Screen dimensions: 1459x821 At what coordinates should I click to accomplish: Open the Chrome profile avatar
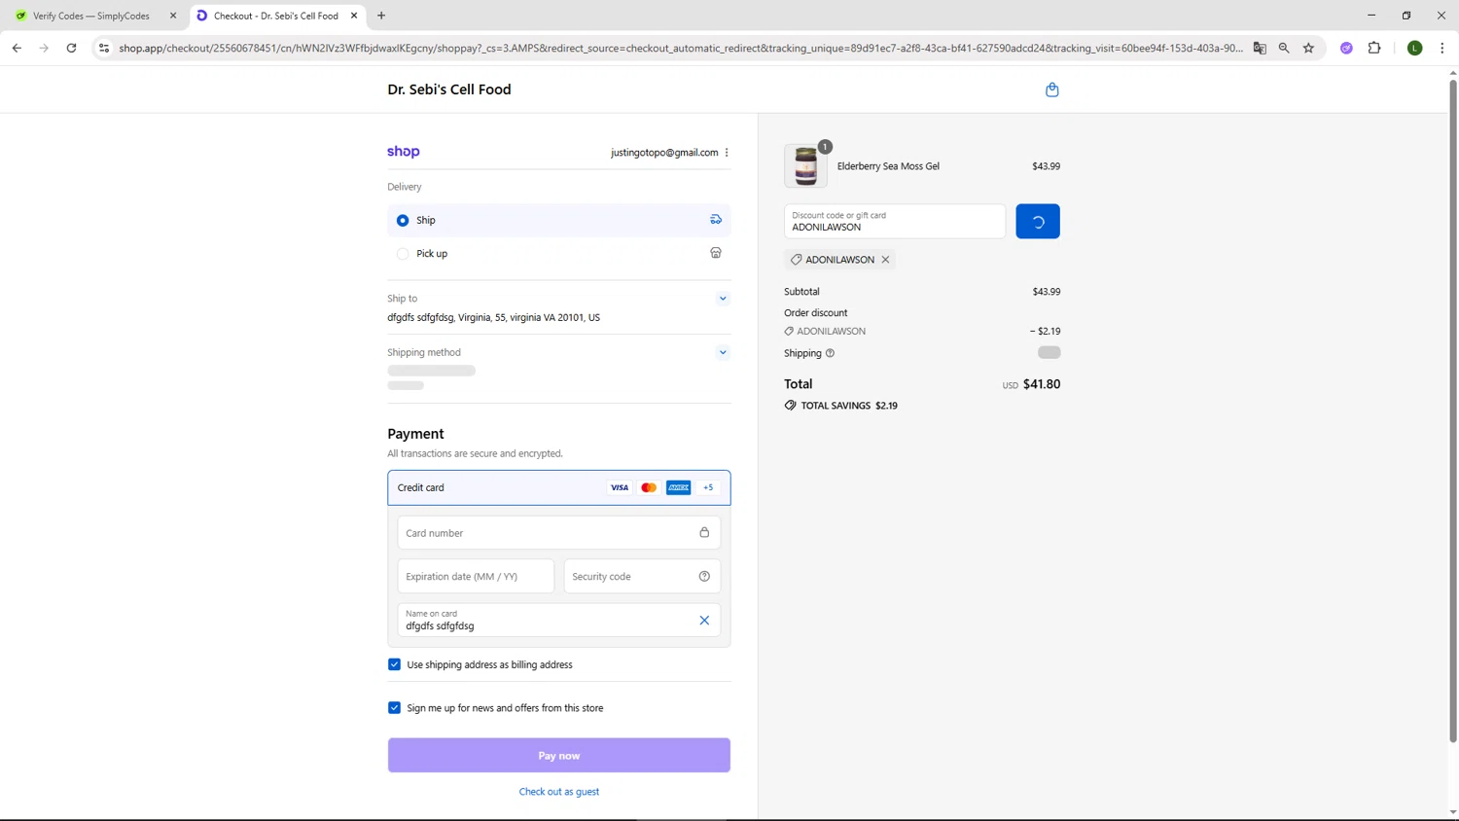pyautogui.click(x=1415, y=48)
